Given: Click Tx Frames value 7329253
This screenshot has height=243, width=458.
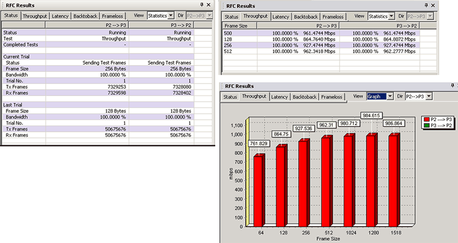Looking at the screenshot, I should point(116,87).
